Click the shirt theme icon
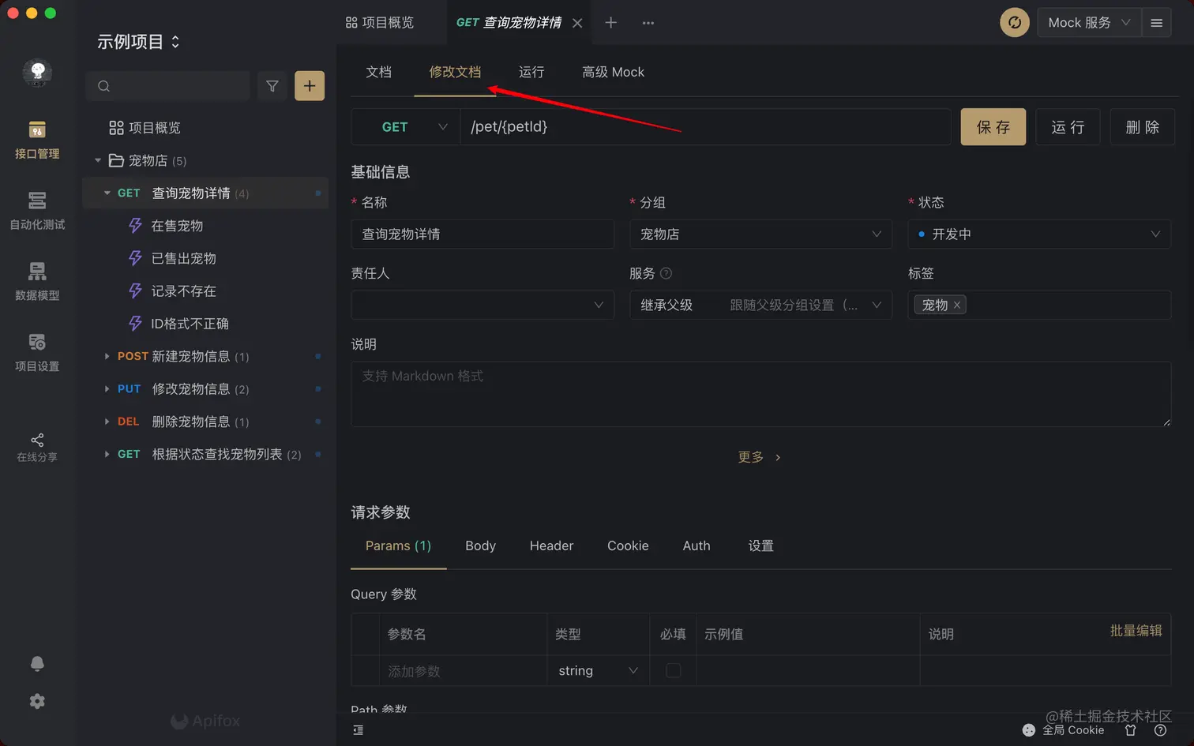The image size is (1194, 746). (x=1131, y=730)
